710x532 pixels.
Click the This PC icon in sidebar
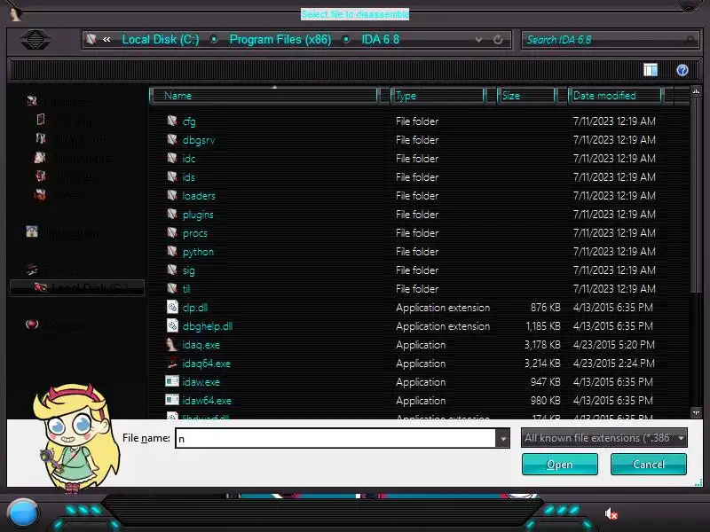(x=32, y=270)
